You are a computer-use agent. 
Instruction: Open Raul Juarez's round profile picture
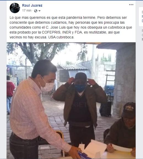[x=15, y=8]
